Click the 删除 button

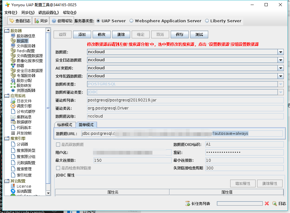pyautogui.click(x=121, y=35)
